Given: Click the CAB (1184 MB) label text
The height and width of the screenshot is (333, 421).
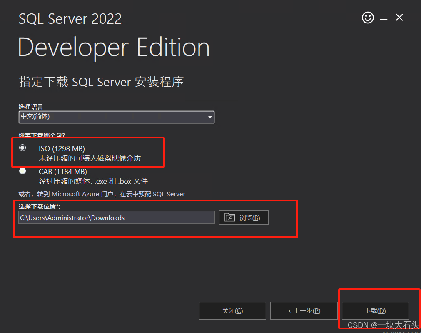Looking at the screenshot, I should (63, 171).
